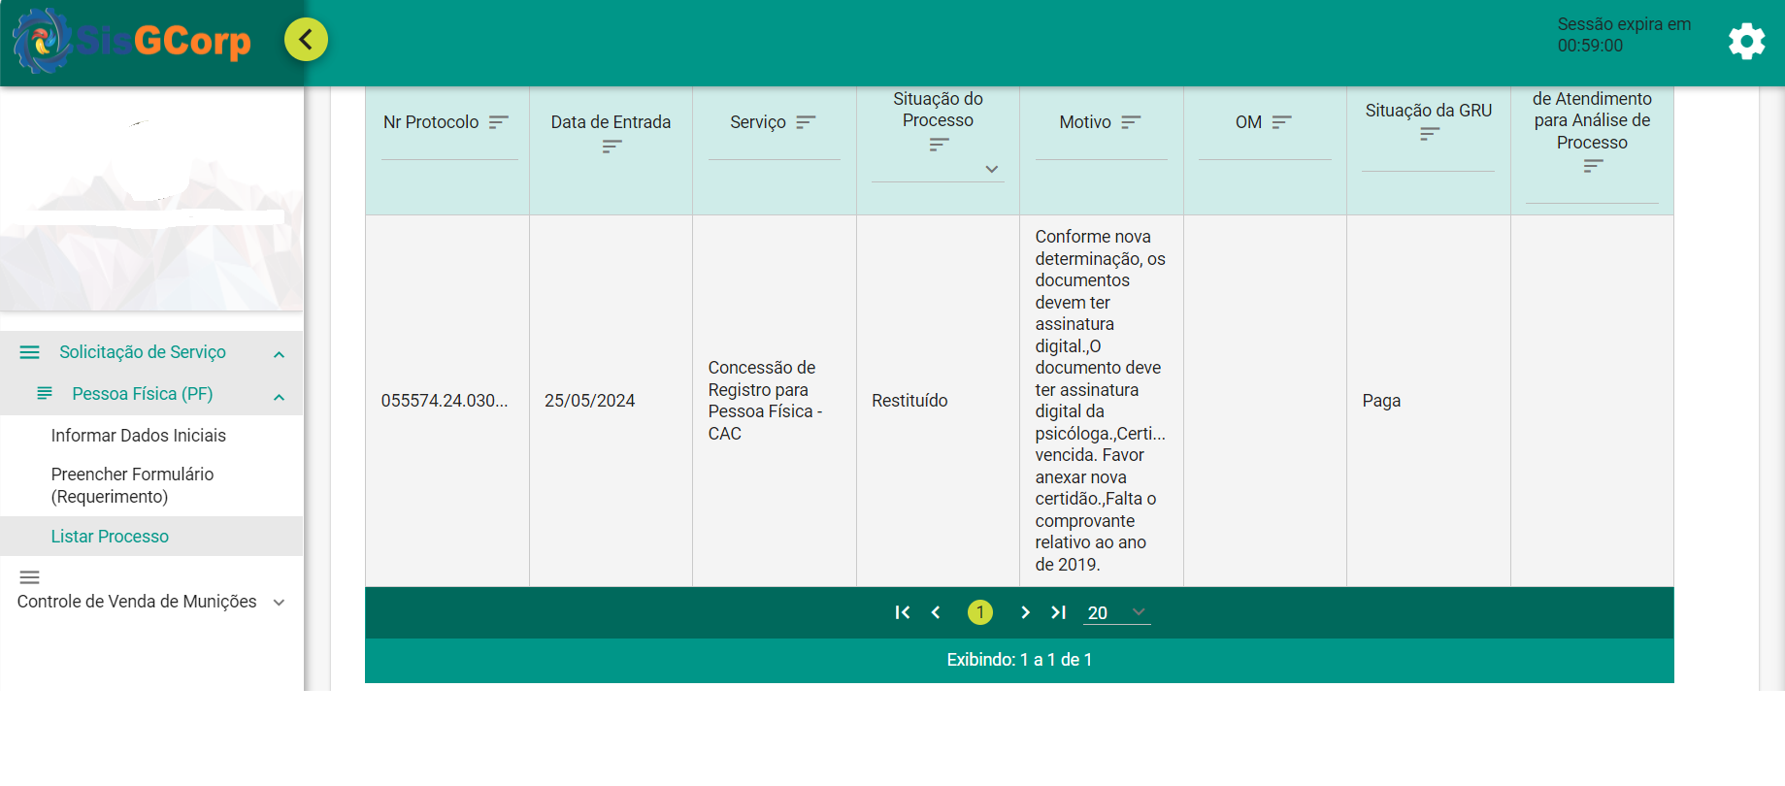The image size is (1785, 786).
Task: Click the Serviço filter input field
Action: click(x=775, y=149)
